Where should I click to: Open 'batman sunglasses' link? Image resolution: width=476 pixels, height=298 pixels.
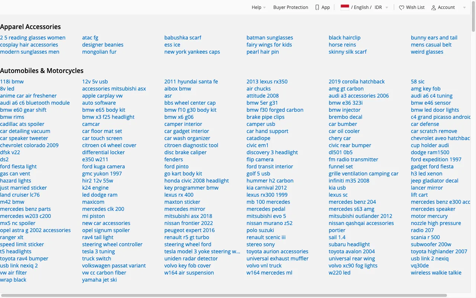pos(270,38)
